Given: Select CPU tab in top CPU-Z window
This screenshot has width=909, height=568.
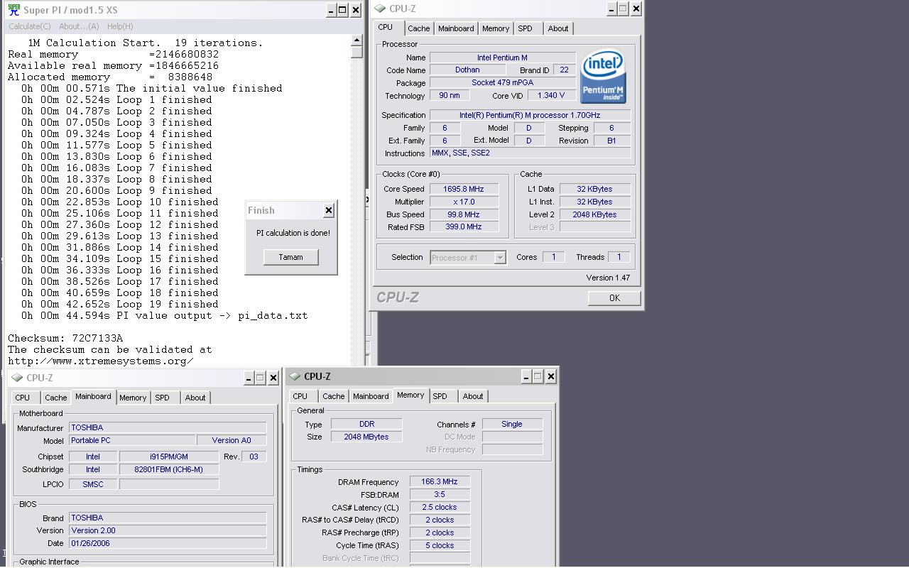Looking at the screenshot, I should coord(385,28).
